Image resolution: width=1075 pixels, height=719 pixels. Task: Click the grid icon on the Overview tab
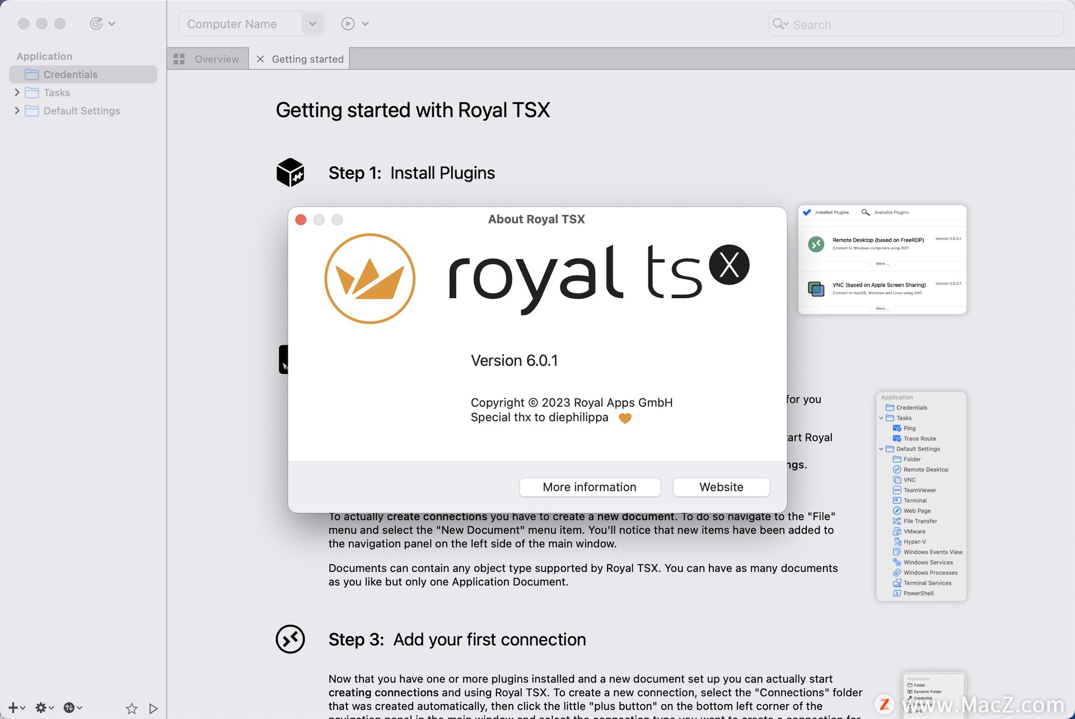coord(179,58)
